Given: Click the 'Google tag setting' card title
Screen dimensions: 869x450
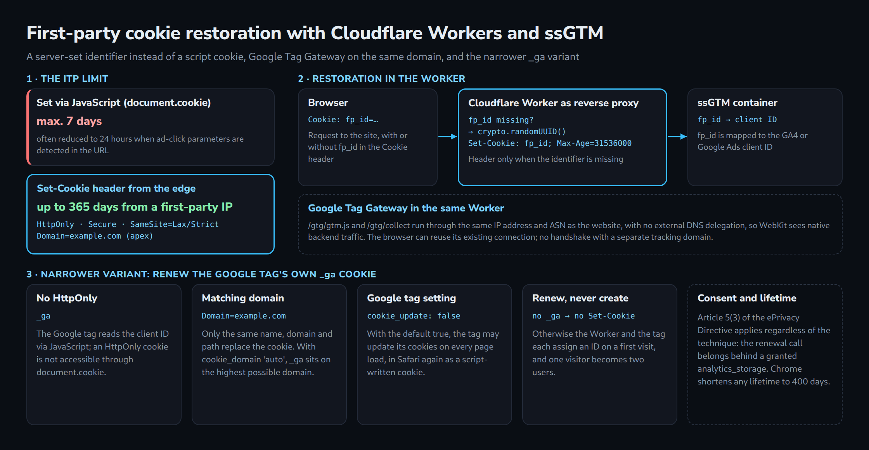Looking at the screenshot, I should [x=411, y=298].
